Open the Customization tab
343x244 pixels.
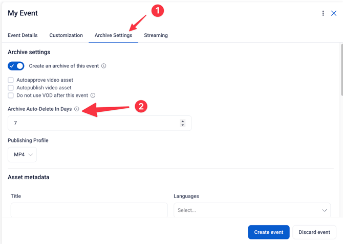[66, 35]
